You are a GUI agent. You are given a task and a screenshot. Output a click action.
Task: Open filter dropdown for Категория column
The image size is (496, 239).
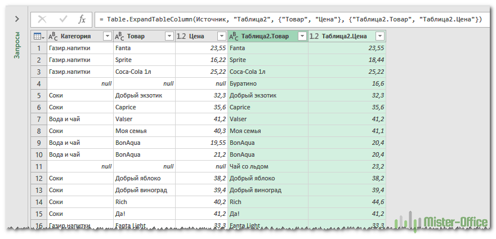(x=107, y=36)
